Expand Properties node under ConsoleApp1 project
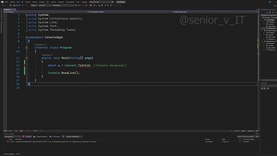The width and height of the screenshot is (277, 156). coord(264,22)
